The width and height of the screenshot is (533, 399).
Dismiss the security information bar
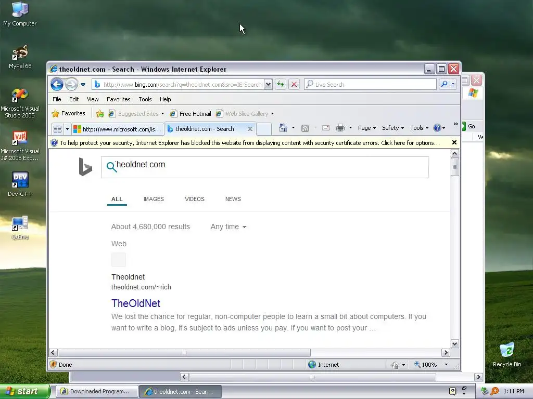(x=454, y=142)
